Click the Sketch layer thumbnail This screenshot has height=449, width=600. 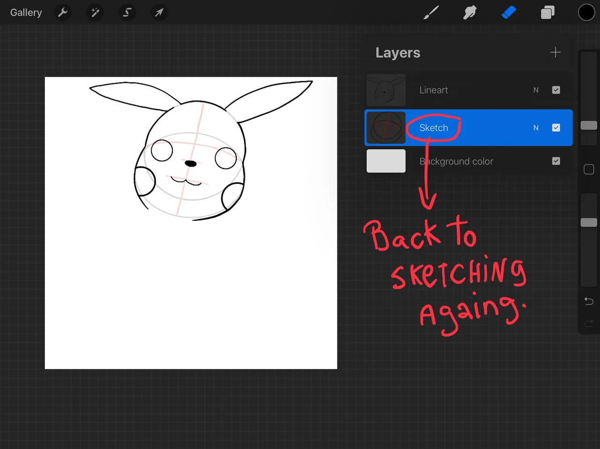coord(386,128)
